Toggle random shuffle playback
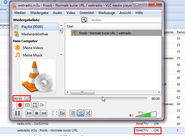The width and height of the screenshot is (185, 136). (88, 113)
